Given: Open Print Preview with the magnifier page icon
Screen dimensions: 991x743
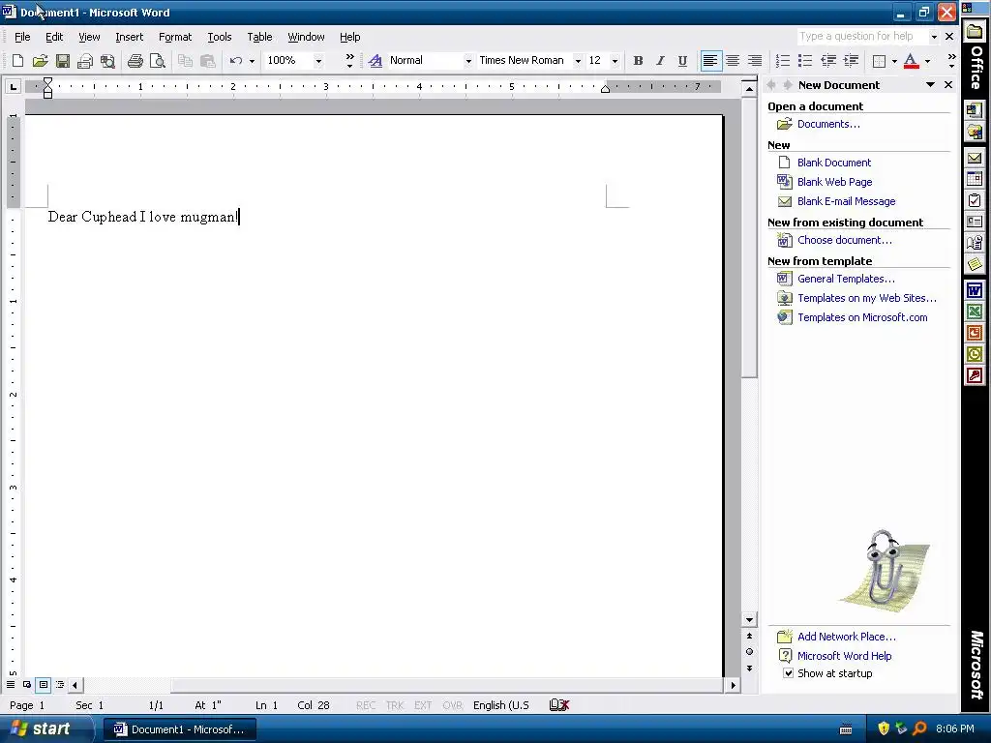Looking at the screenshot, I should coord(157,61).
